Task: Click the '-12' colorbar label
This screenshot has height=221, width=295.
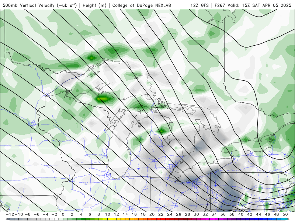Action: pyautogui.click(x=10, y=214)
